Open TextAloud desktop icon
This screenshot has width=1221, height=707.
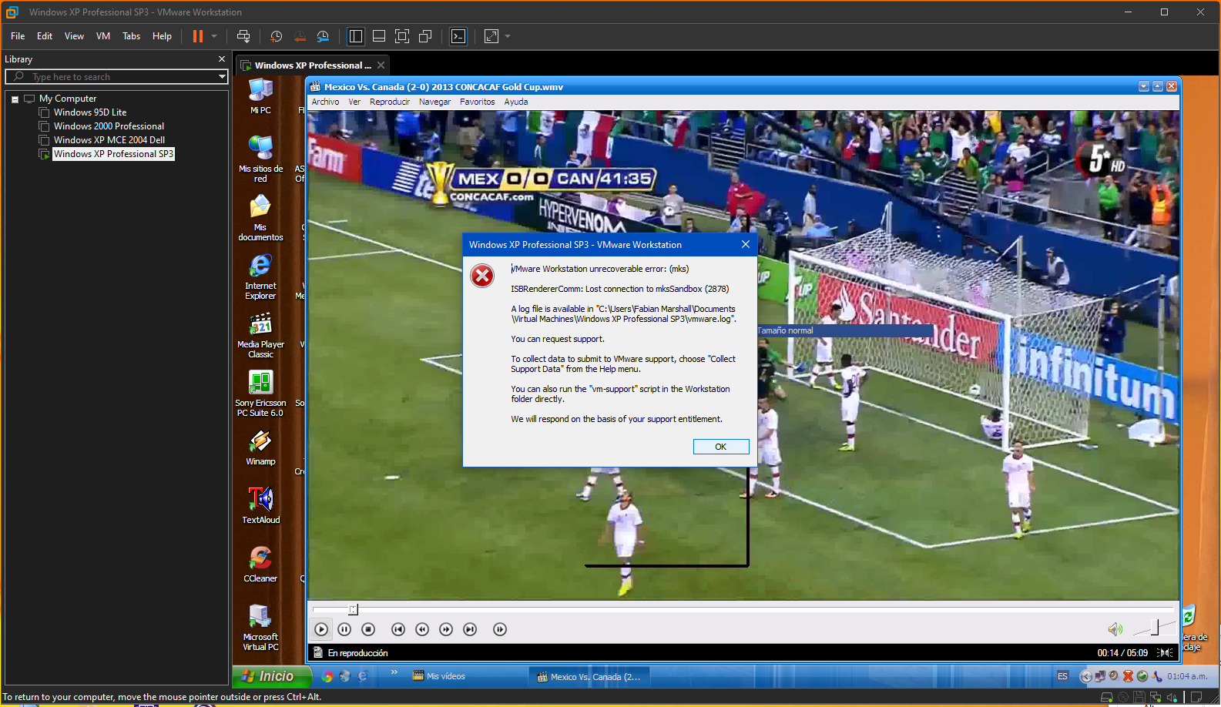point(260,507)
